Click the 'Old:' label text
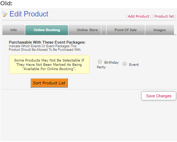The width and height of the screenshot is (177, 142). pos(6,3)
